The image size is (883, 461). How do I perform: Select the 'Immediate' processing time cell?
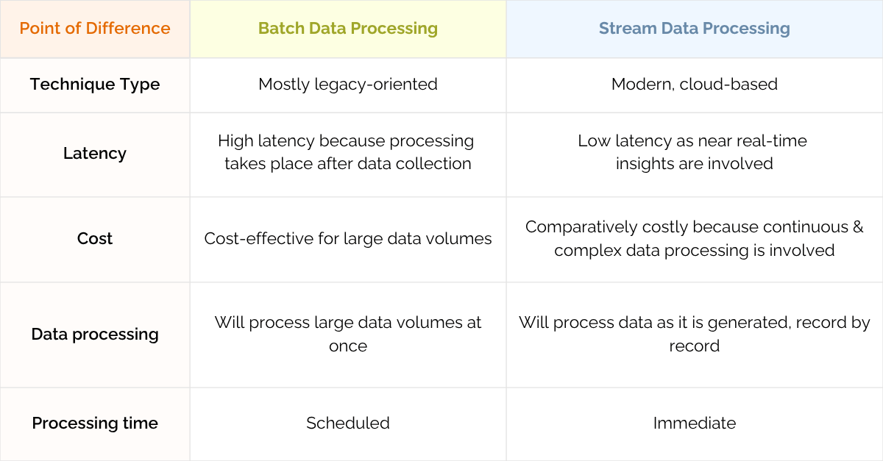[x=695, y=424]
